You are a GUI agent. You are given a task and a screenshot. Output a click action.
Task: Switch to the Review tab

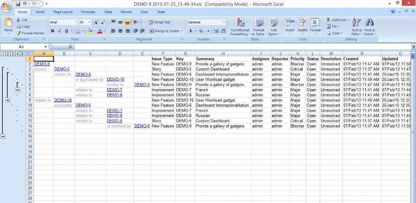pos(126,12)
